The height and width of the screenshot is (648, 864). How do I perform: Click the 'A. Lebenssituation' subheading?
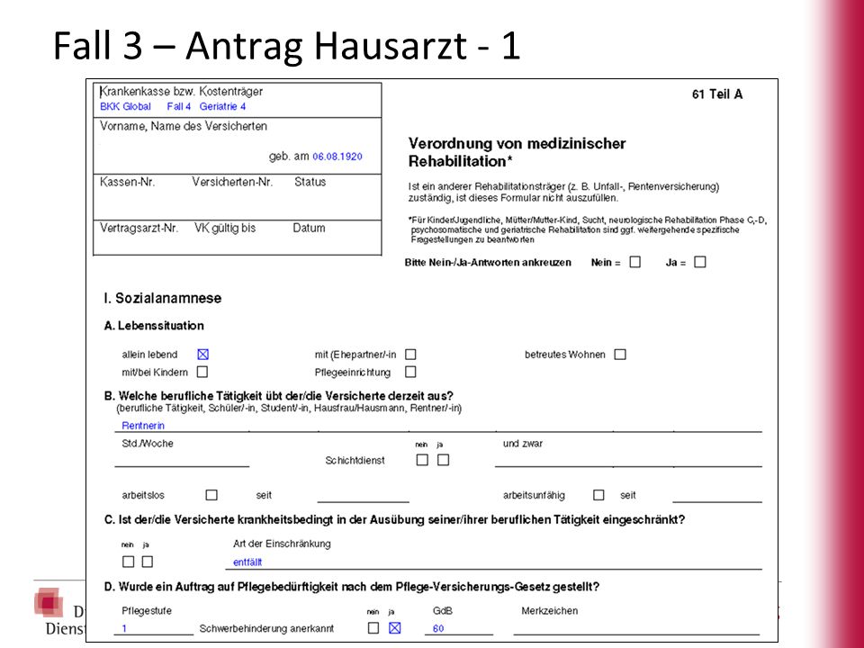click(x=154, y=326)
